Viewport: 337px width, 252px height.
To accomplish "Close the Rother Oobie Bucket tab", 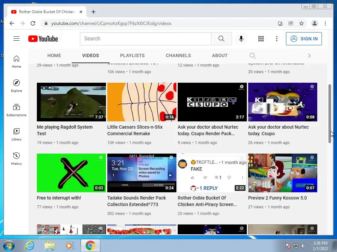I will click(81, 12).
